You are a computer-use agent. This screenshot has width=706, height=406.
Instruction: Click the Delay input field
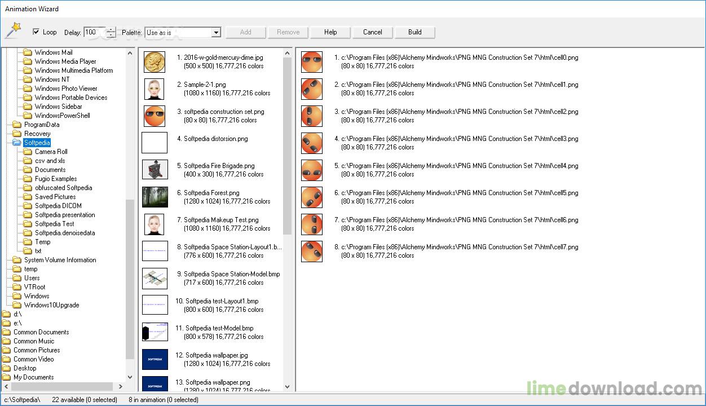(x=94, y=32)
